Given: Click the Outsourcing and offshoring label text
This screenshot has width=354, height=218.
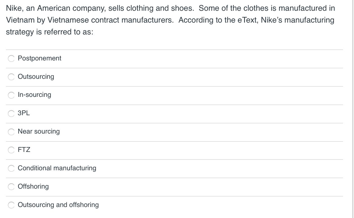Looking at the screenshot, I should (x=58, y=205).
